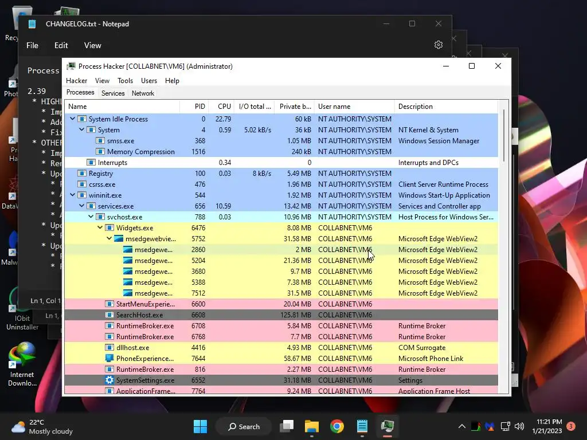This screenshot has width=587, height=440.
Task: Click the RuntimeBroker.exe icon for PID 6708
Action: [x=109, y=325]
